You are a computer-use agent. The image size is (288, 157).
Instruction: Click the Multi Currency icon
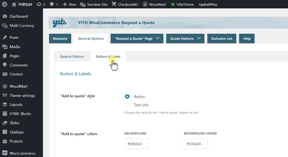click(x=5, y=26)
